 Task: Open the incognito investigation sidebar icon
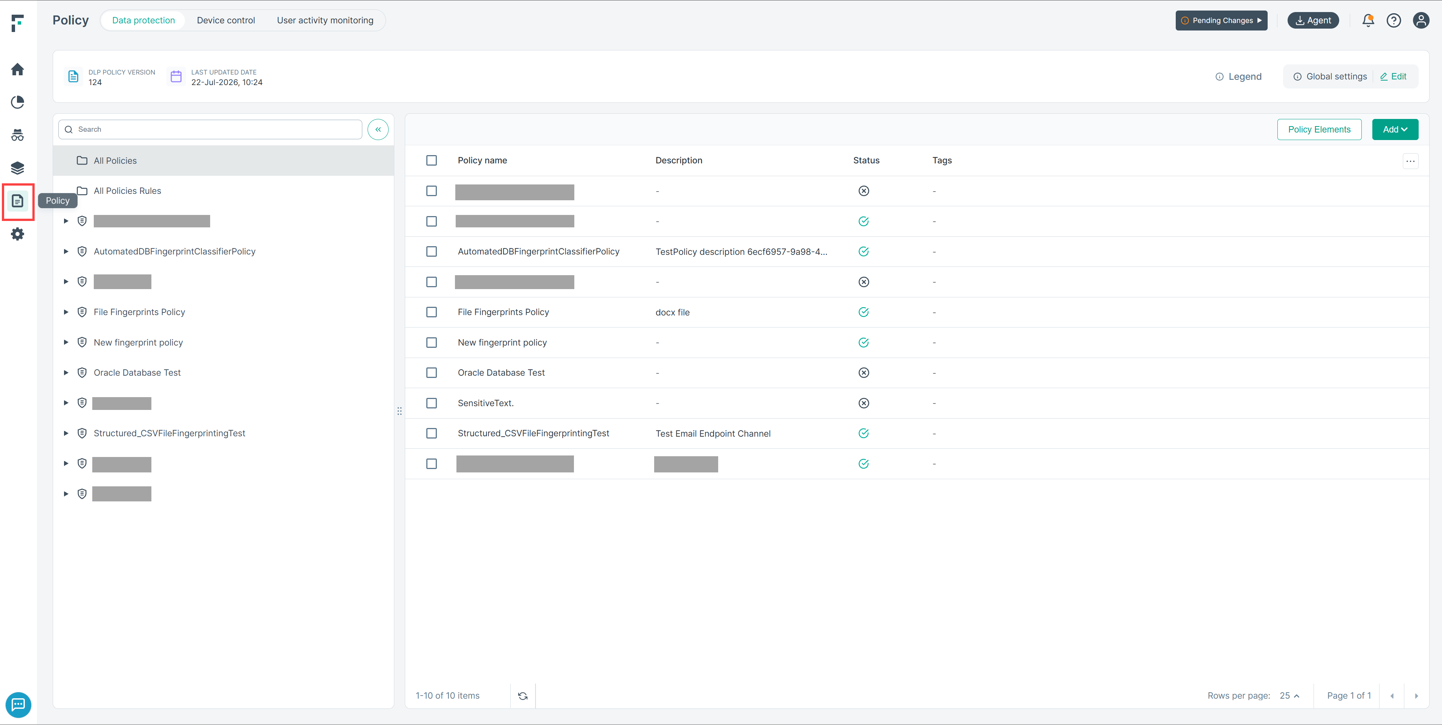17,135
